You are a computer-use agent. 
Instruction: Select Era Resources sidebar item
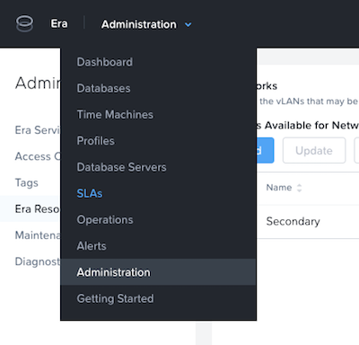[x=31, y=208]
